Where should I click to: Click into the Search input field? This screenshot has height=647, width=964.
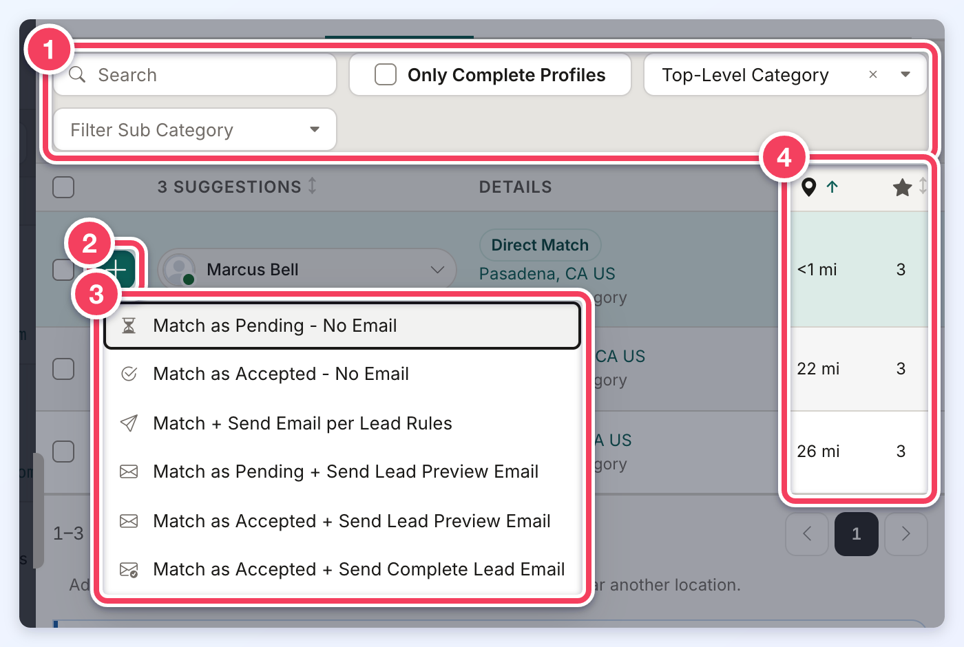195,74
